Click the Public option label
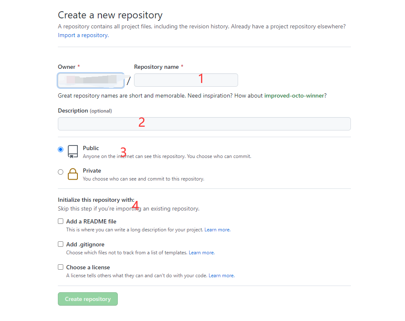 coord(91,148)
